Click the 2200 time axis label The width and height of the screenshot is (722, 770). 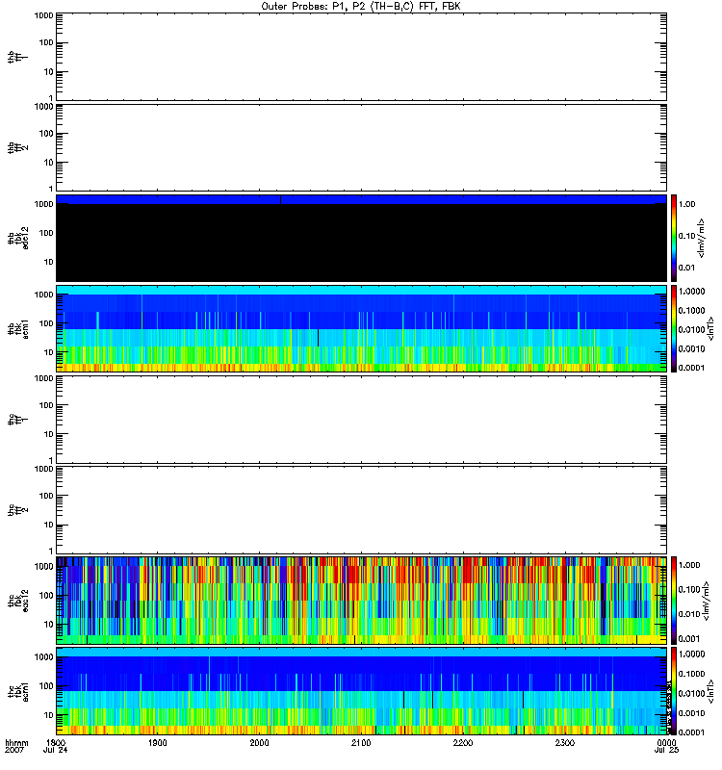coord(463,743)
